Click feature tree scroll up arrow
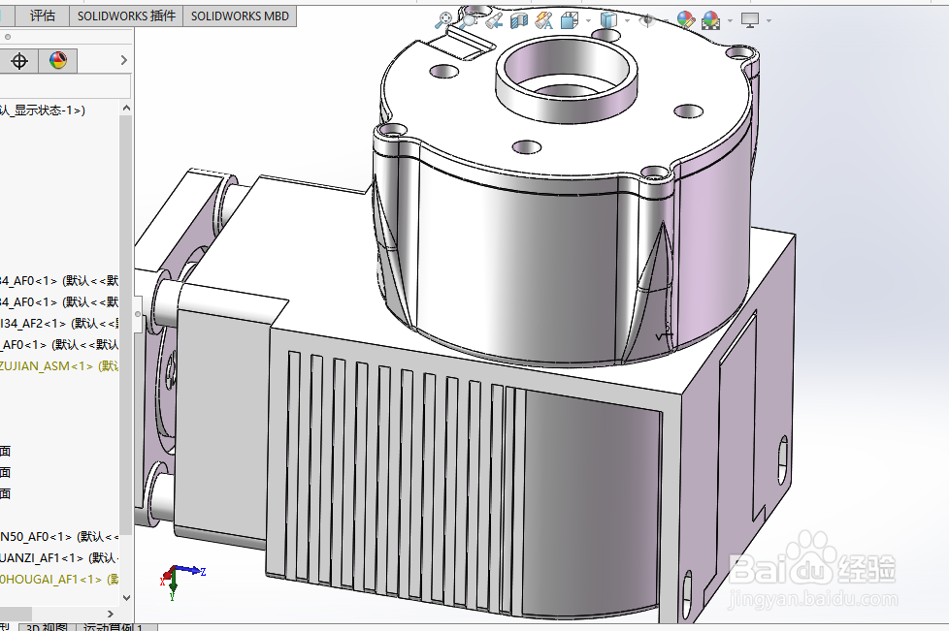 (x=126, y=109)
